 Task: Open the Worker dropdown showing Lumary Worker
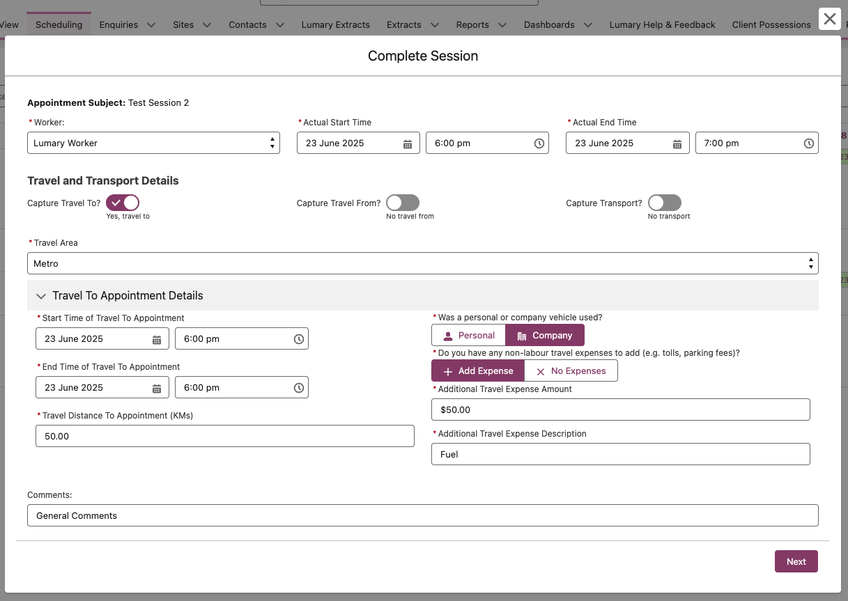[153, 143]
